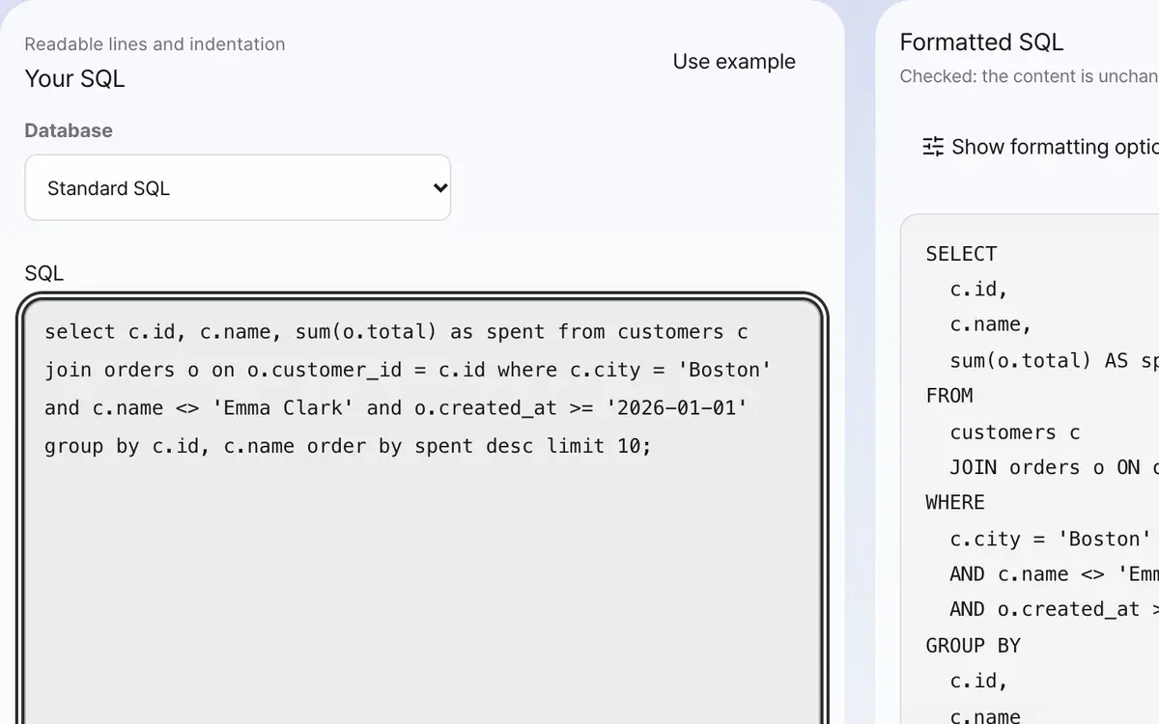Click the 'c.id,' line under SELECT

click(979, 290)
